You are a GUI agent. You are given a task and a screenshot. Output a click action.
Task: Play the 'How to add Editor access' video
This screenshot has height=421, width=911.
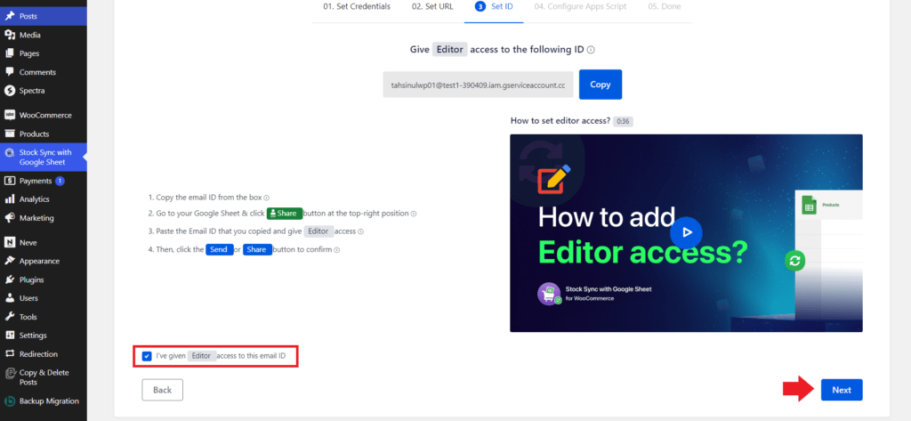coord(686,232)
